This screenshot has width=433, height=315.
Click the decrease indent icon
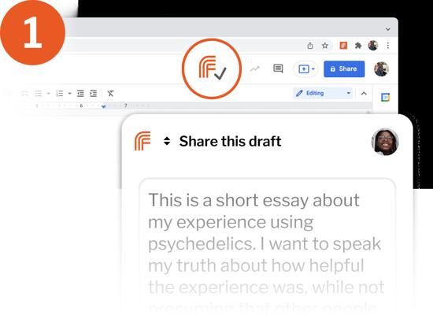(x=80, y=94)
